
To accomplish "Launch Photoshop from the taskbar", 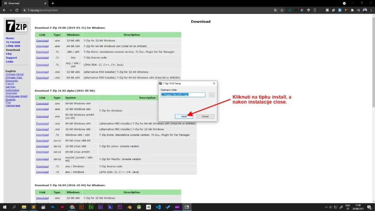I will [x=53, y=207].
